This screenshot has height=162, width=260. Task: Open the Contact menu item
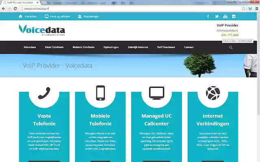coord(188,47)
